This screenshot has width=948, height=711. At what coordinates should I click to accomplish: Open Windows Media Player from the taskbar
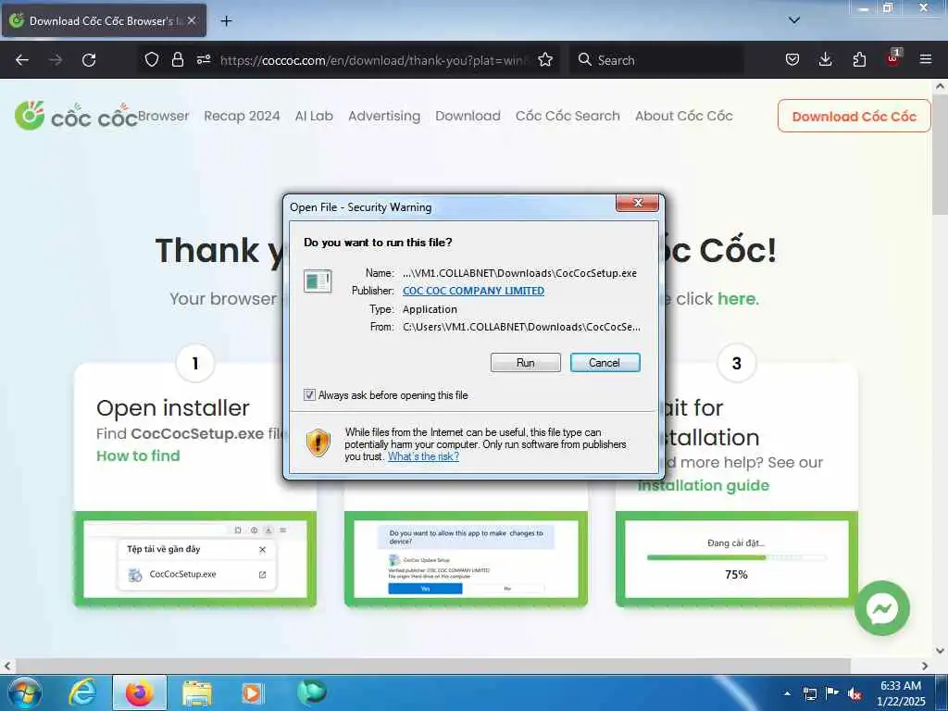(252, 692)
